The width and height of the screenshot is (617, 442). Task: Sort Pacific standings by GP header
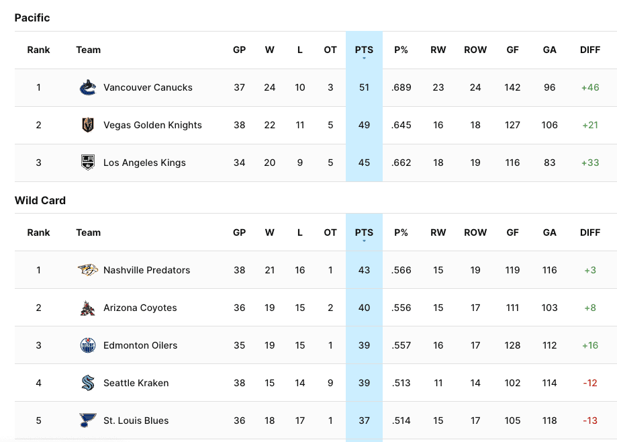[x=239, y=50]
